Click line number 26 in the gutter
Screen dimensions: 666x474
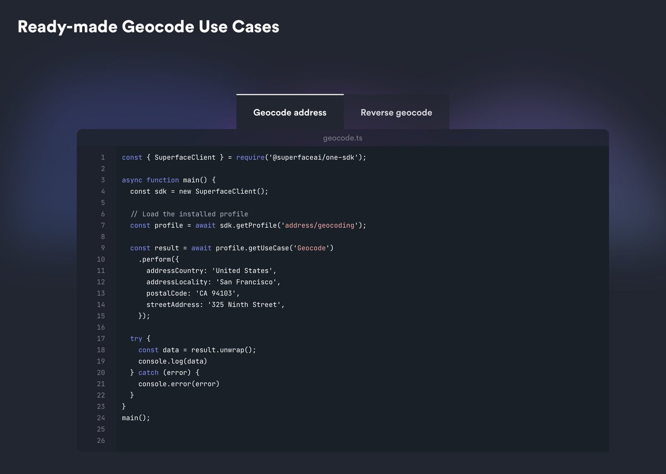(x=101, y=441)
